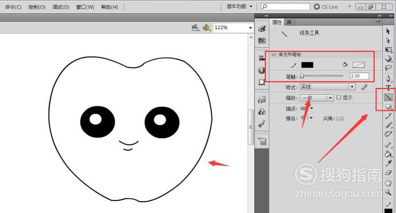Select the Hand tool
Viewport: 396px width, 213px height.
coord(389,183)
